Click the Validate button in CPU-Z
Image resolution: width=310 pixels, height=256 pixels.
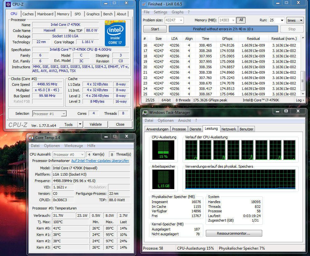coord(96,124)
